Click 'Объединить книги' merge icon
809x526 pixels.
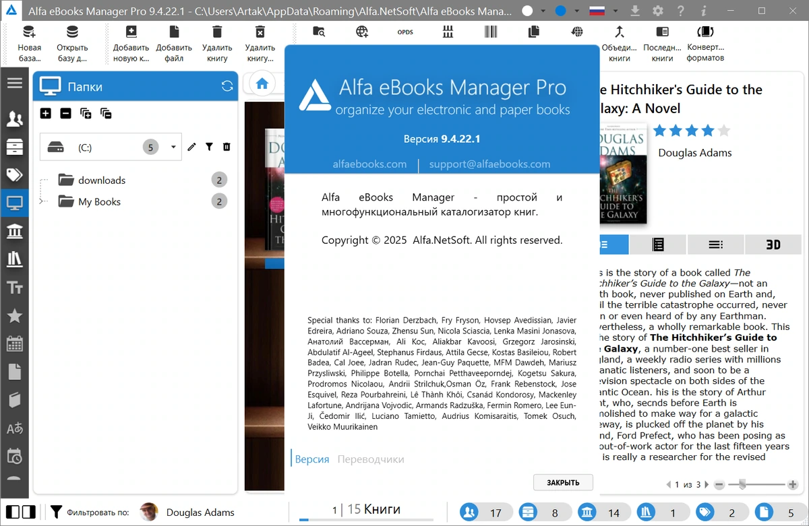click(x=620, y=32)
